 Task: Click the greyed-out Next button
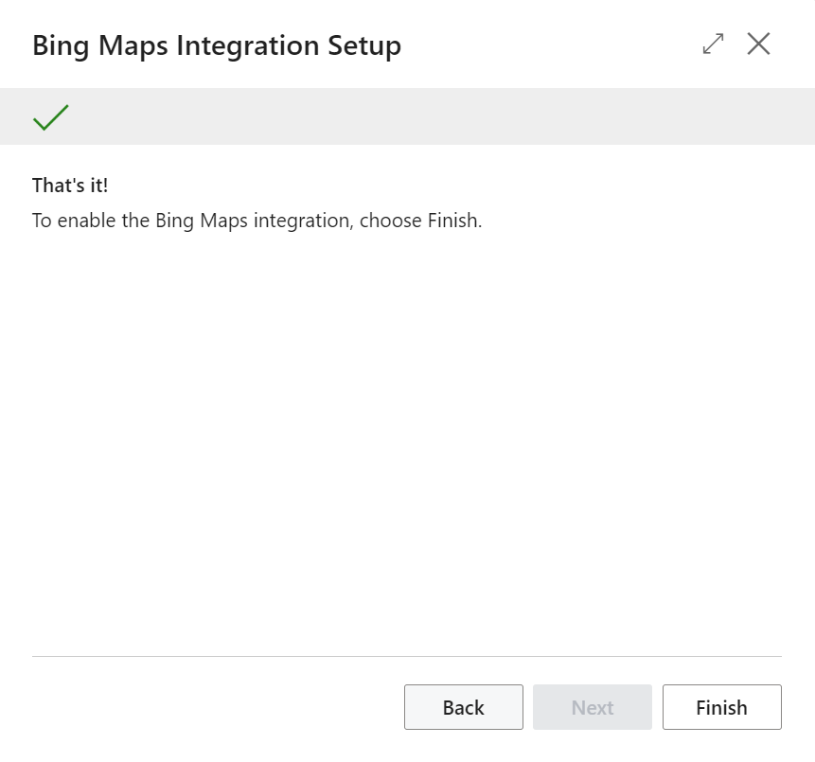pos(592,707)
